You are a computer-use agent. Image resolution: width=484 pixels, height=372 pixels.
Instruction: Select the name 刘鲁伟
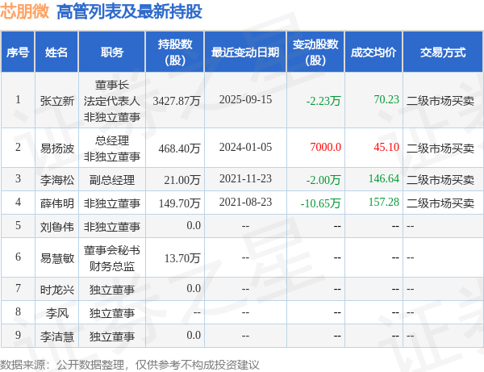[57, 227]
